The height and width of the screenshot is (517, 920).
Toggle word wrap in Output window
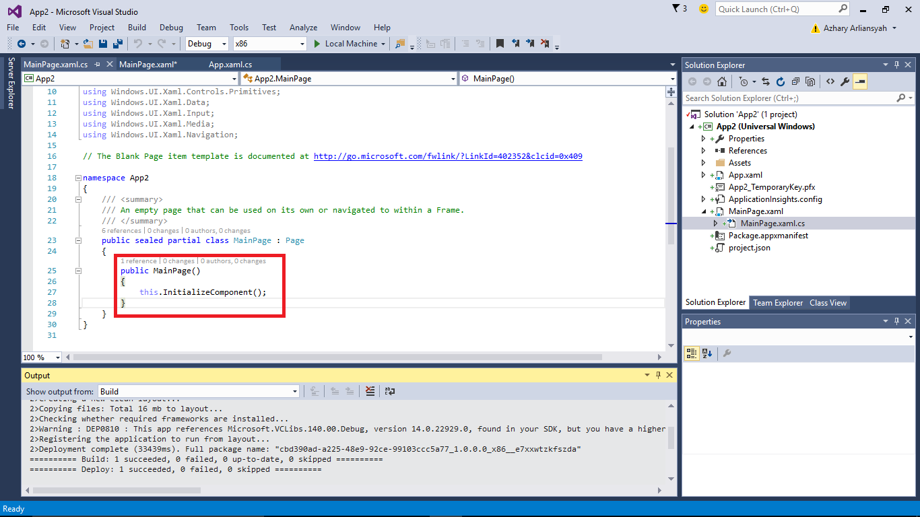[390, 391]
